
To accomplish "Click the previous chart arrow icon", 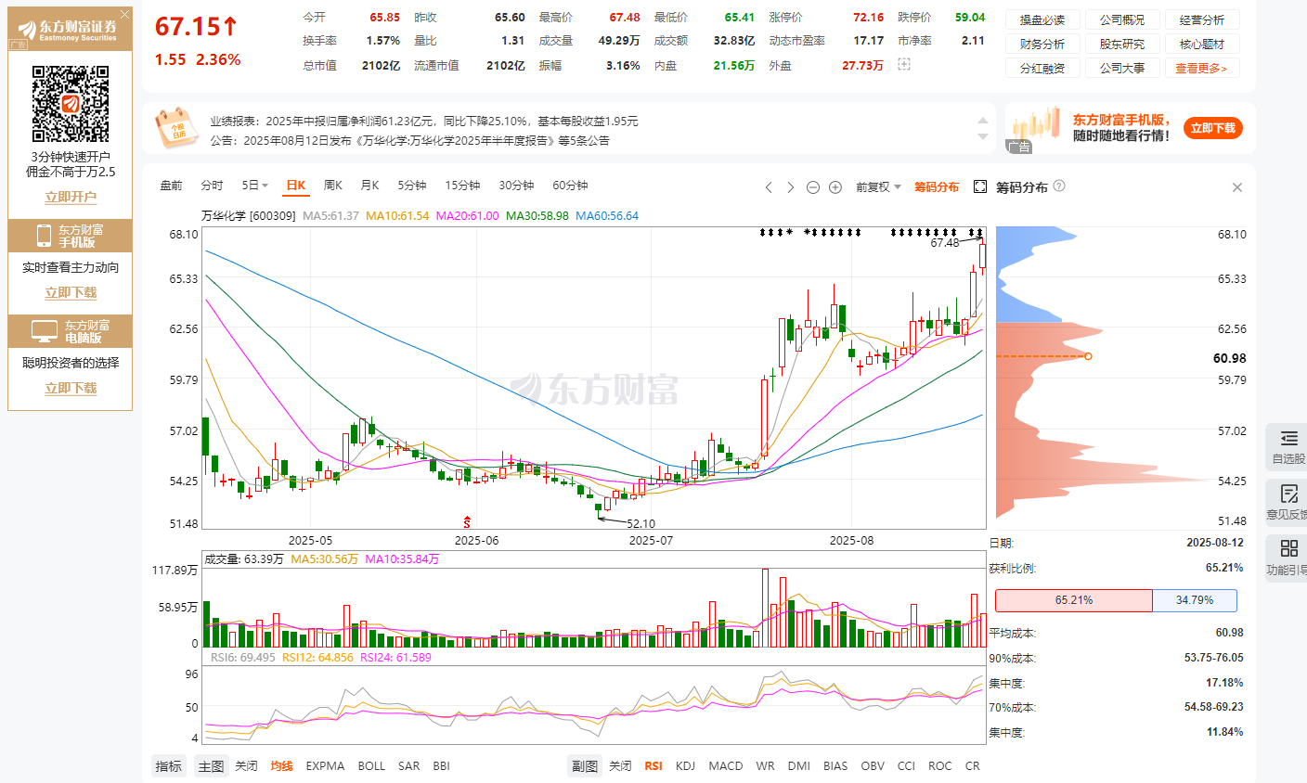I will [x=769, y=187].
